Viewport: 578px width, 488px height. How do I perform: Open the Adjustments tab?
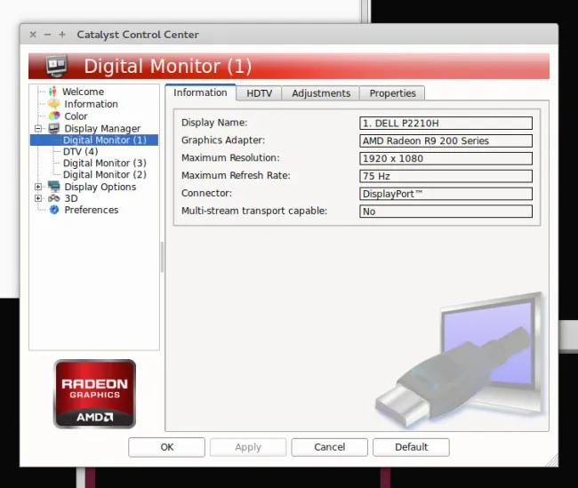pos(321,93)
